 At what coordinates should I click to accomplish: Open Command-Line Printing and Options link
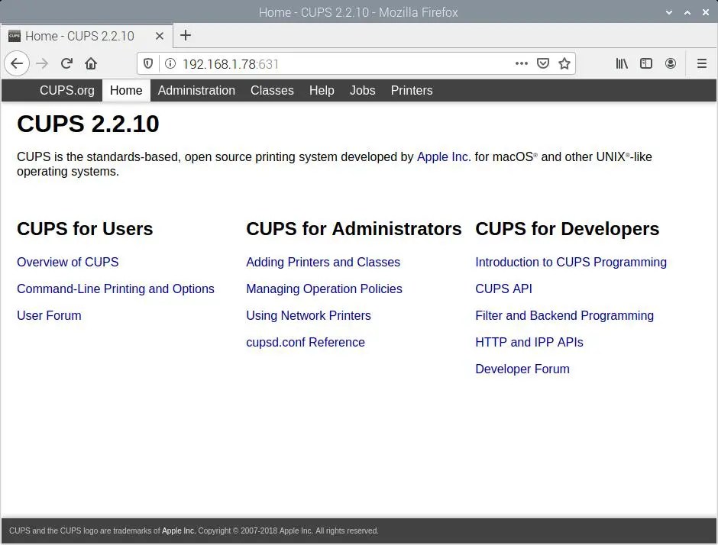(x=115, y=289)
